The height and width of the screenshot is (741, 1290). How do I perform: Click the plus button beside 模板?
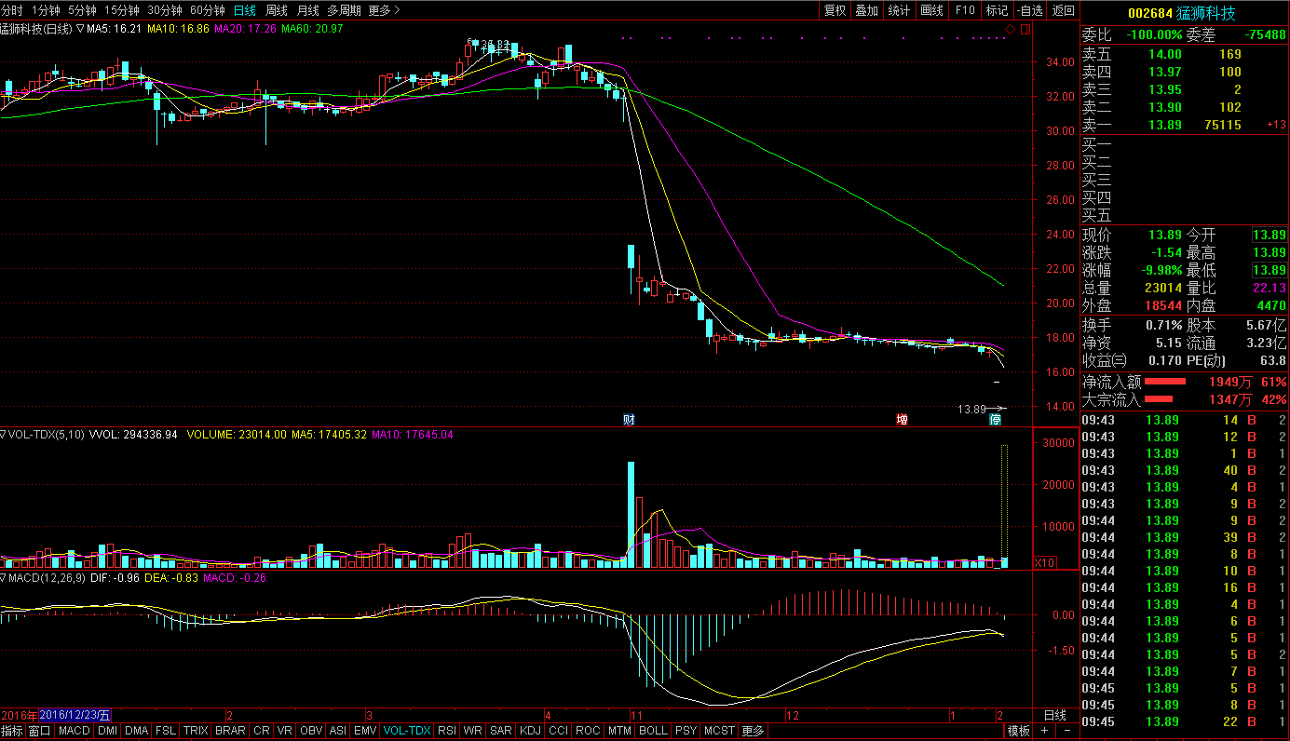click(1044, 731)
